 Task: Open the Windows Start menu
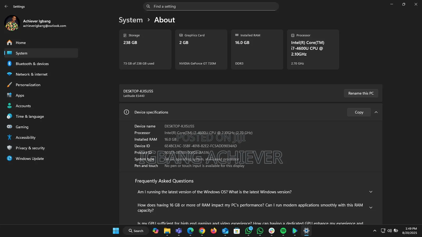(x=116, y=231)
